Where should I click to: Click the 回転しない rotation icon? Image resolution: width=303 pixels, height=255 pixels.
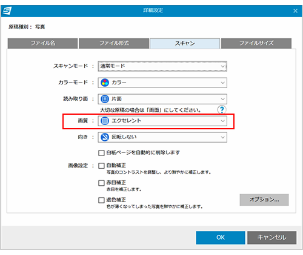point(105,137)
